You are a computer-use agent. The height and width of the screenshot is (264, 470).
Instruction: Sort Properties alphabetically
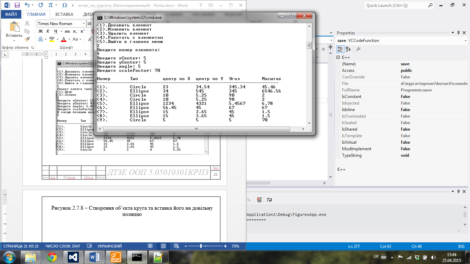tap(348, 49)
